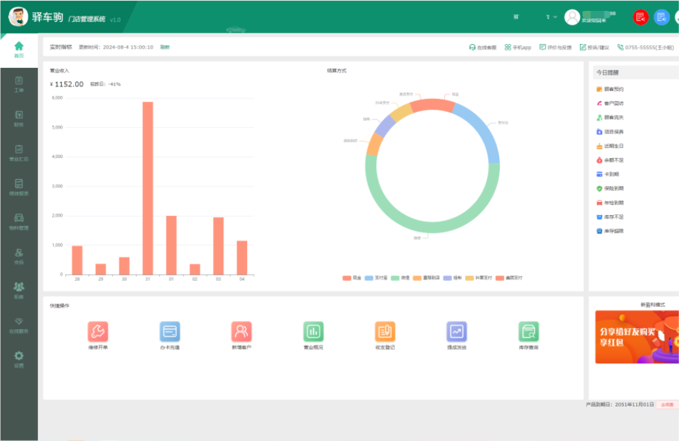Open the 卡到期 reminder

coord(608,174)
